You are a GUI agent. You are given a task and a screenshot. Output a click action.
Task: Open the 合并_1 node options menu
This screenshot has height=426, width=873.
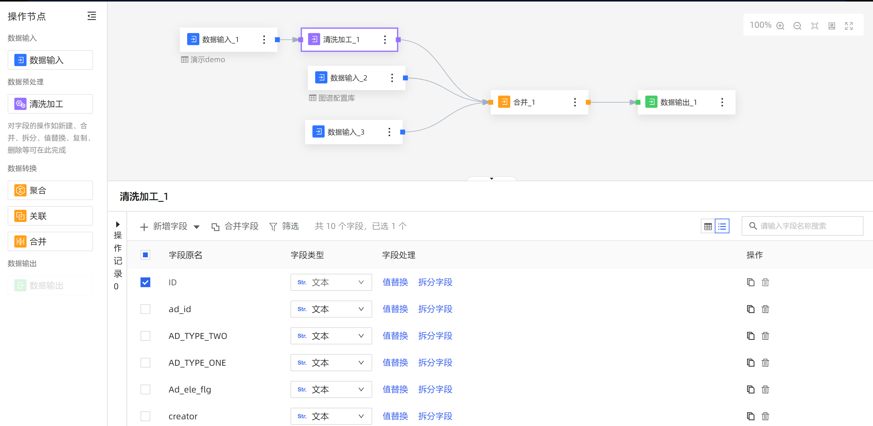pyautogui.click(x=575, y=102)
